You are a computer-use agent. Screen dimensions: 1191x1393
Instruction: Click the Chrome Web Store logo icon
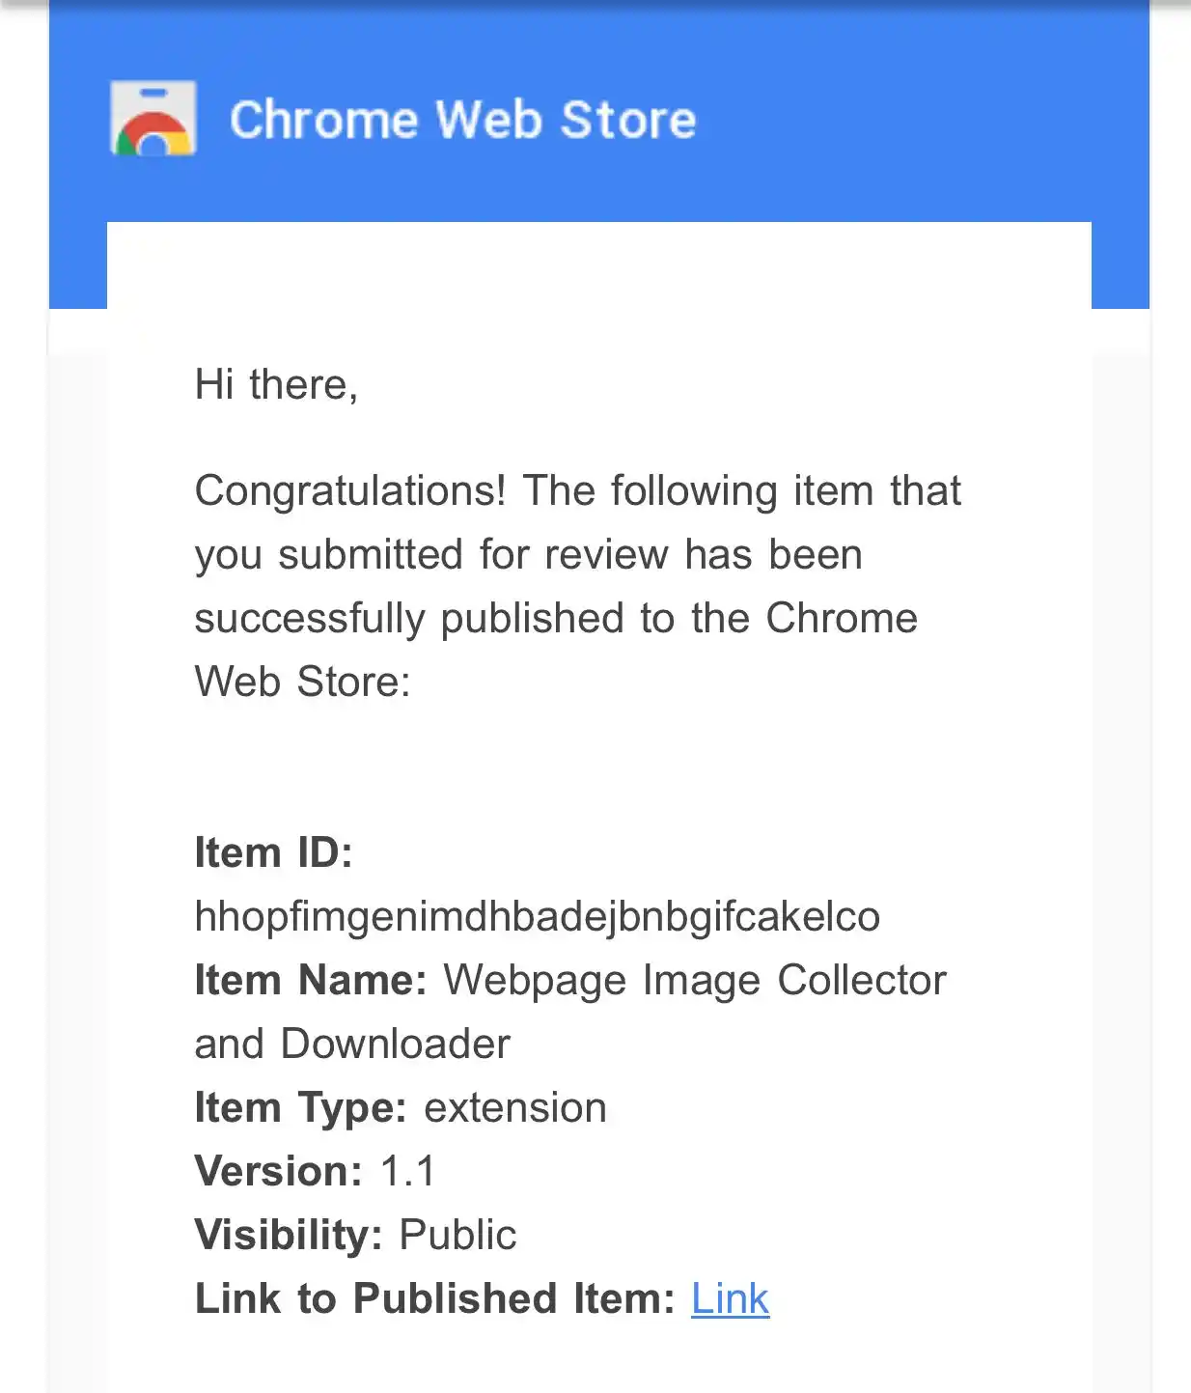click(x=153, y=118)
